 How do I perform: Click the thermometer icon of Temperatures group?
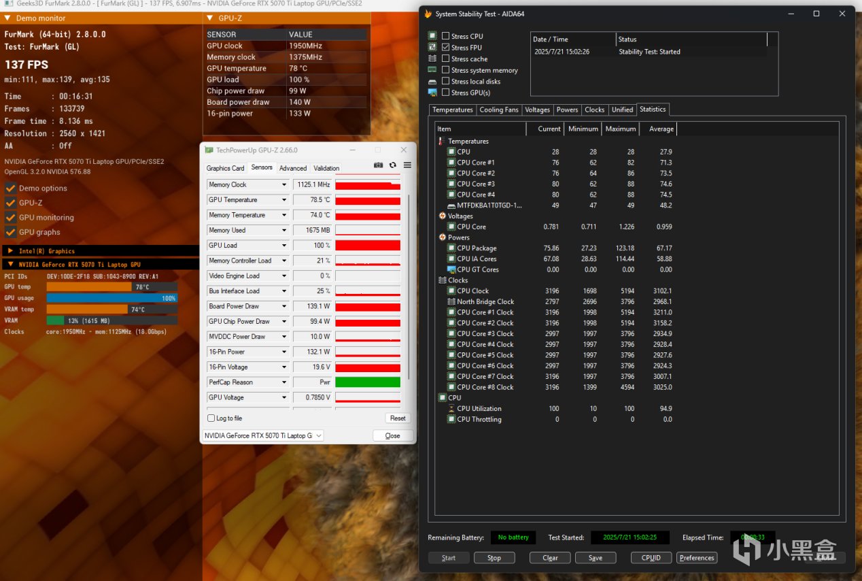pos(441,141)
